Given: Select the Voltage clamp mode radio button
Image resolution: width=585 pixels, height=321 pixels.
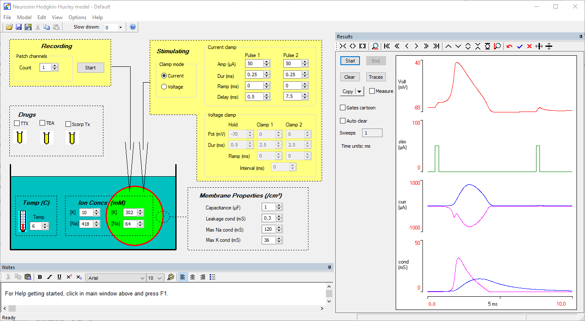Looking at the screenshot, I should [164, 87].
